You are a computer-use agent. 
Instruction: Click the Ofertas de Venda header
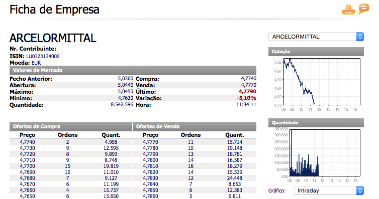pyautogui.click(x=195, y=126)
